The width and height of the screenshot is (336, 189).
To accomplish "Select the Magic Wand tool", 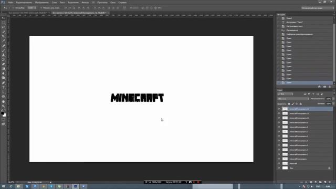I will (3, 31).
